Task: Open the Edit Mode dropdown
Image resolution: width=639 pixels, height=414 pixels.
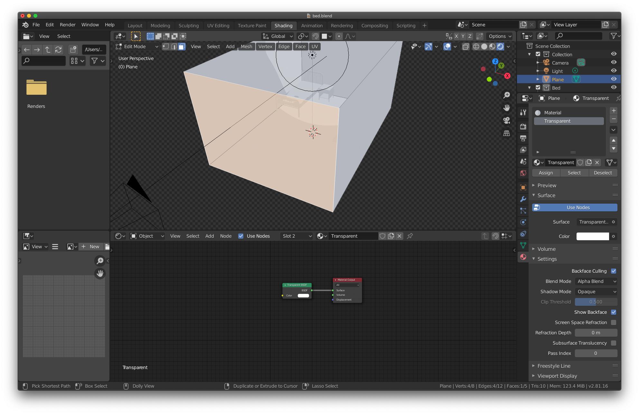Action: (137, 47)
